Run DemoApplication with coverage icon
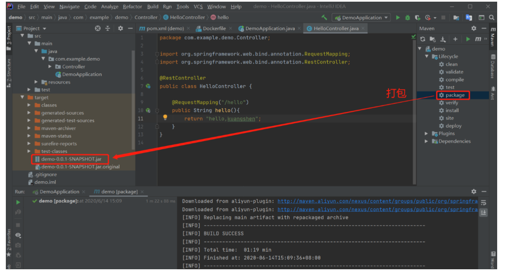This screenshot has height=273, width=518. pyautogui.click(x=418, y=17)
